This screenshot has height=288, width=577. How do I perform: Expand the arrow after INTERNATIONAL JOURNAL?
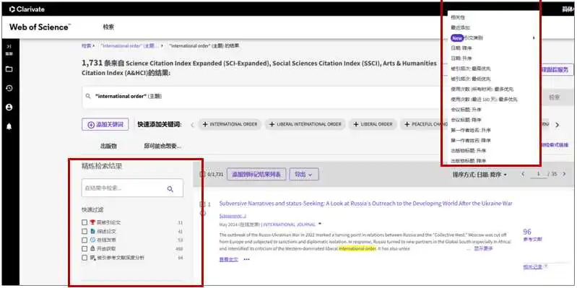tap(320, 224)
